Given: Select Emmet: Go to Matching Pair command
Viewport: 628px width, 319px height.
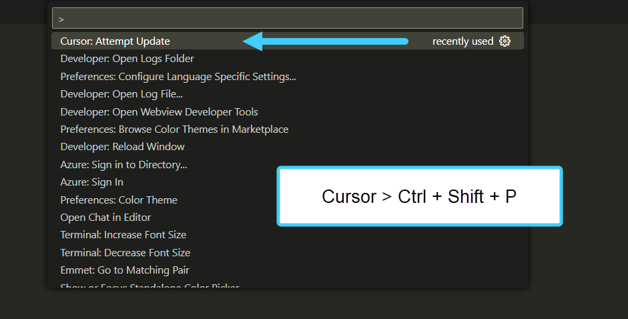Looking at the screenshot, I should point(287,270).
